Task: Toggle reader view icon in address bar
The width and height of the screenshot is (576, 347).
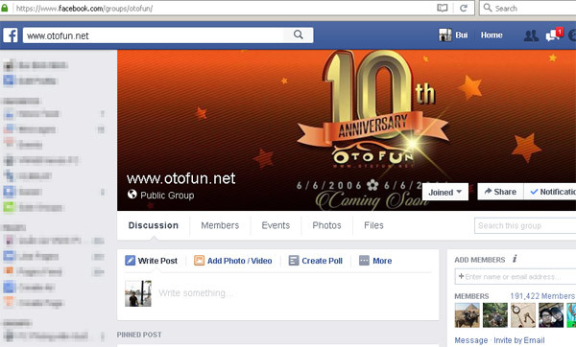Action: [443, 8]
